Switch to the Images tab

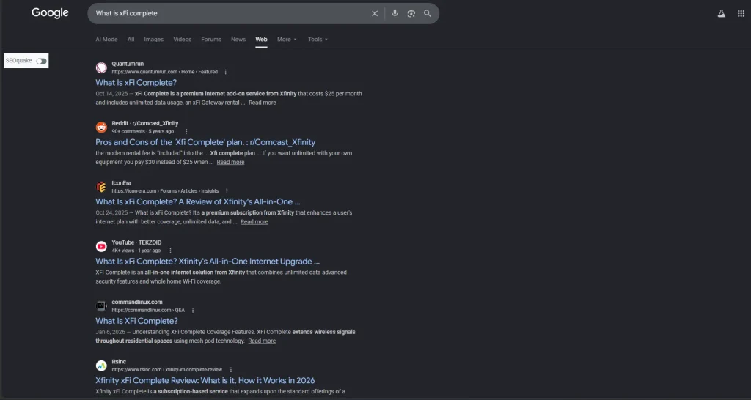coord(154,40)
